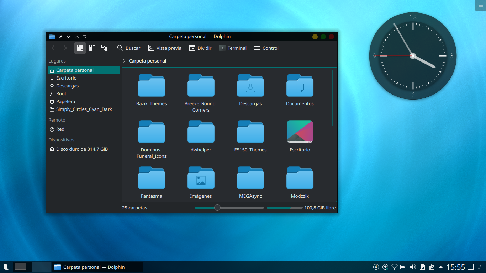Screen dimensions: 486x273
Task: Click the Remoto section header
Action: [x=57, y=120]
